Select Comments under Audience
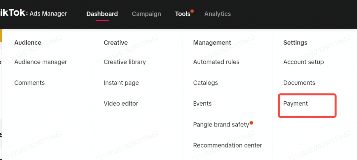 pyautogui.click(x=29, y=83)
